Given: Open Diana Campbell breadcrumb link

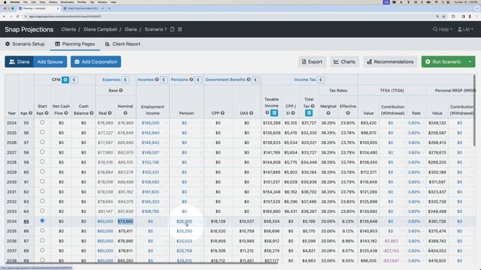Looking at the screenshot, I should pyautogui.click(x=100, y=29).
